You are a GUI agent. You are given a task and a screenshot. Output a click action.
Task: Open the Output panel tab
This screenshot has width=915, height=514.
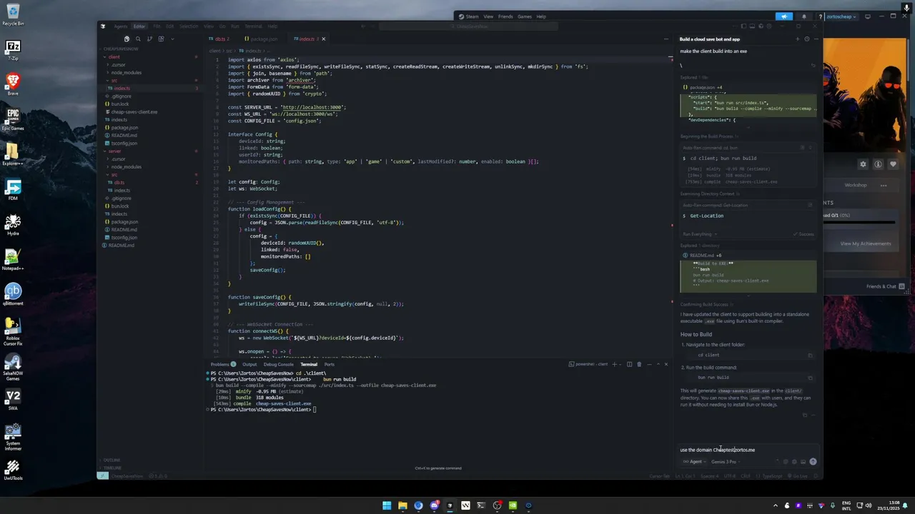pyautogui.click(x=249, y=364)
